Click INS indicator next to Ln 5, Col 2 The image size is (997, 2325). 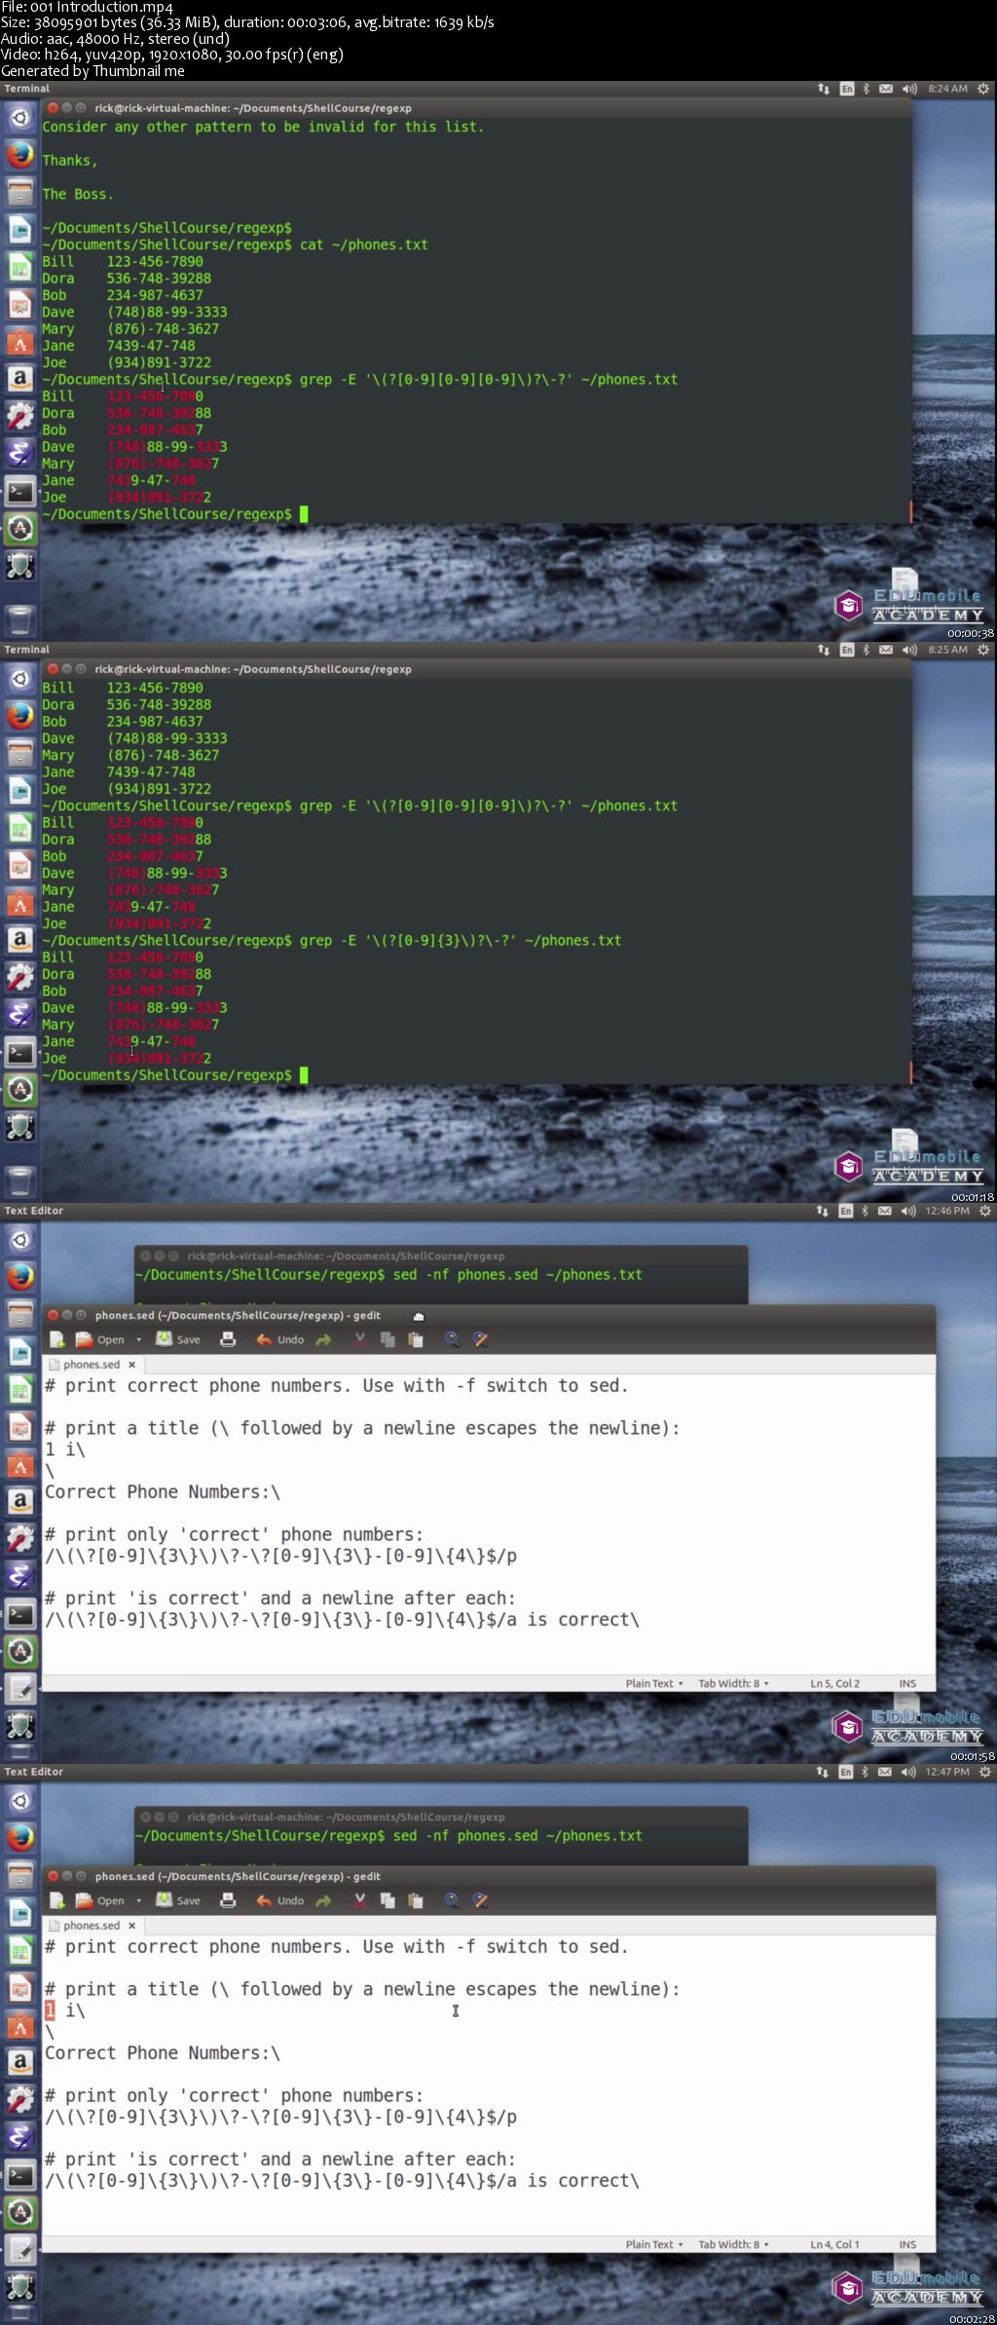point(907,1683)
